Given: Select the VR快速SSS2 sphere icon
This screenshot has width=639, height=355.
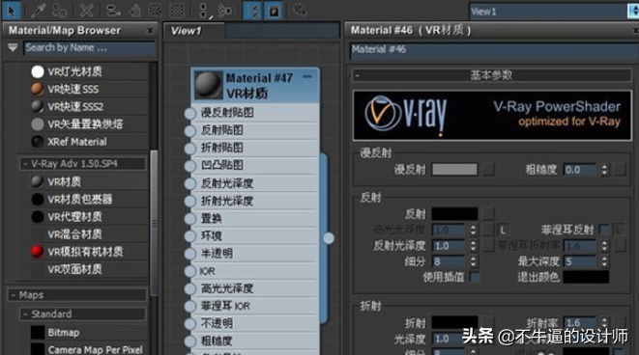Looking at the screenshot, I should click(x=38, y=106).
